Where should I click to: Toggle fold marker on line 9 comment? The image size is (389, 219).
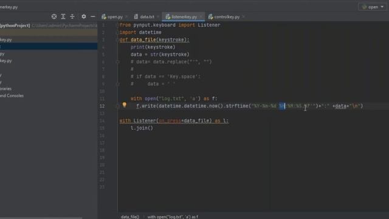[x=117, y=84]
